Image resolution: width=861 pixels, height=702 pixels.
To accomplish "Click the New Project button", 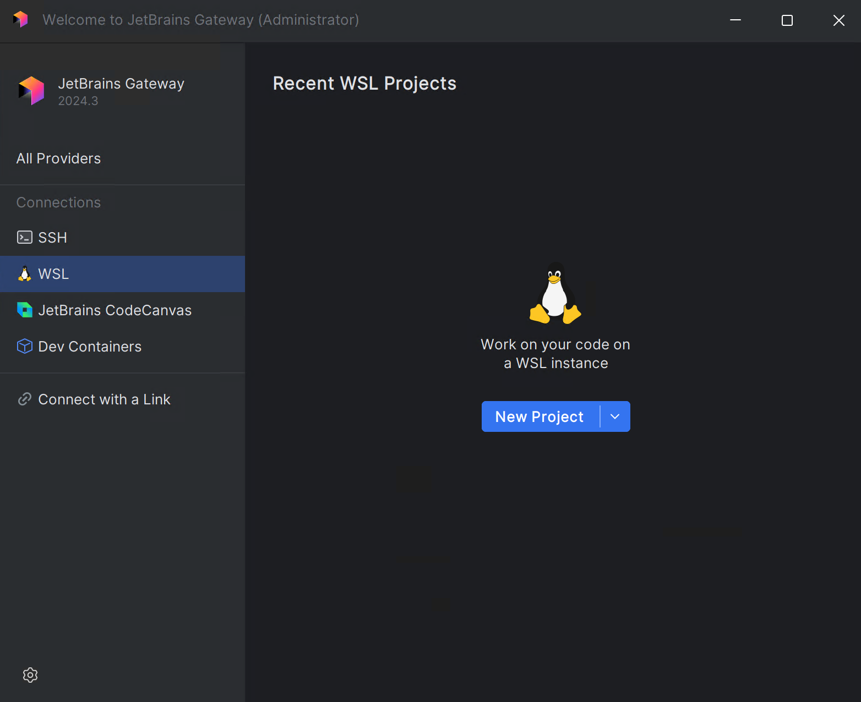I will [x=540, y=417].
